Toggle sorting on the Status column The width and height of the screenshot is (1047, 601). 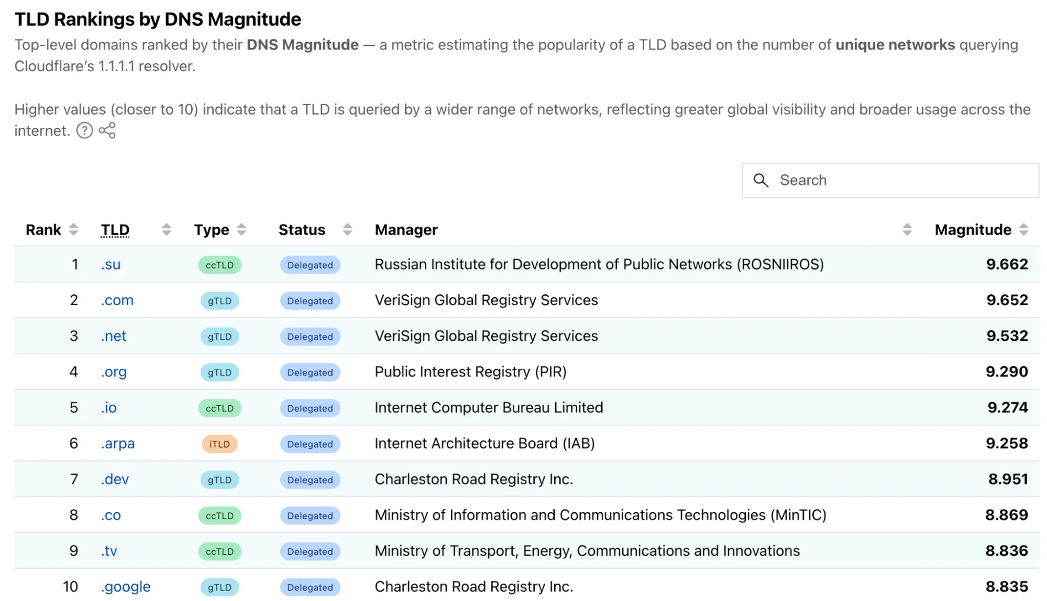(347, 229)
